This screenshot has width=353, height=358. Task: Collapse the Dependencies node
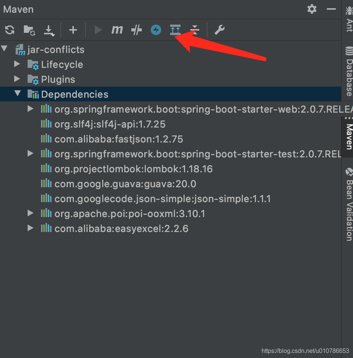point(18,93)
